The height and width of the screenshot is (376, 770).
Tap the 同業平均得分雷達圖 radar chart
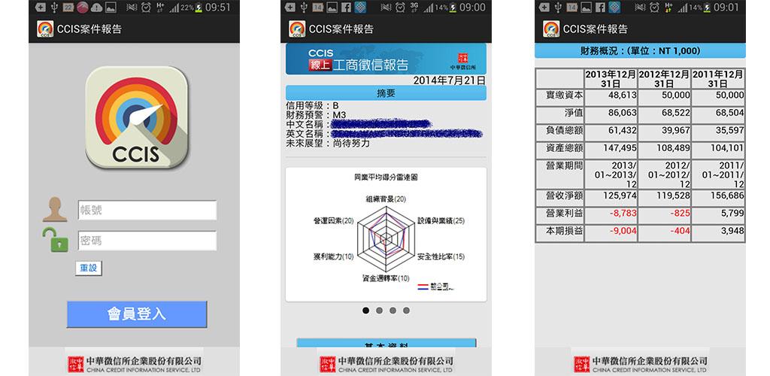click(x=386, y=235)
